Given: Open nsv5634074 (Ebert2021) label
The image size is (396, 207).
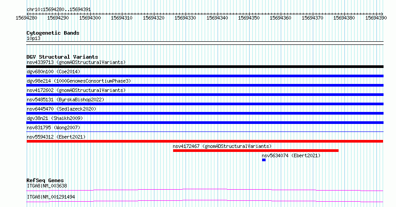Looking at the screenshot, I should 291,155.
